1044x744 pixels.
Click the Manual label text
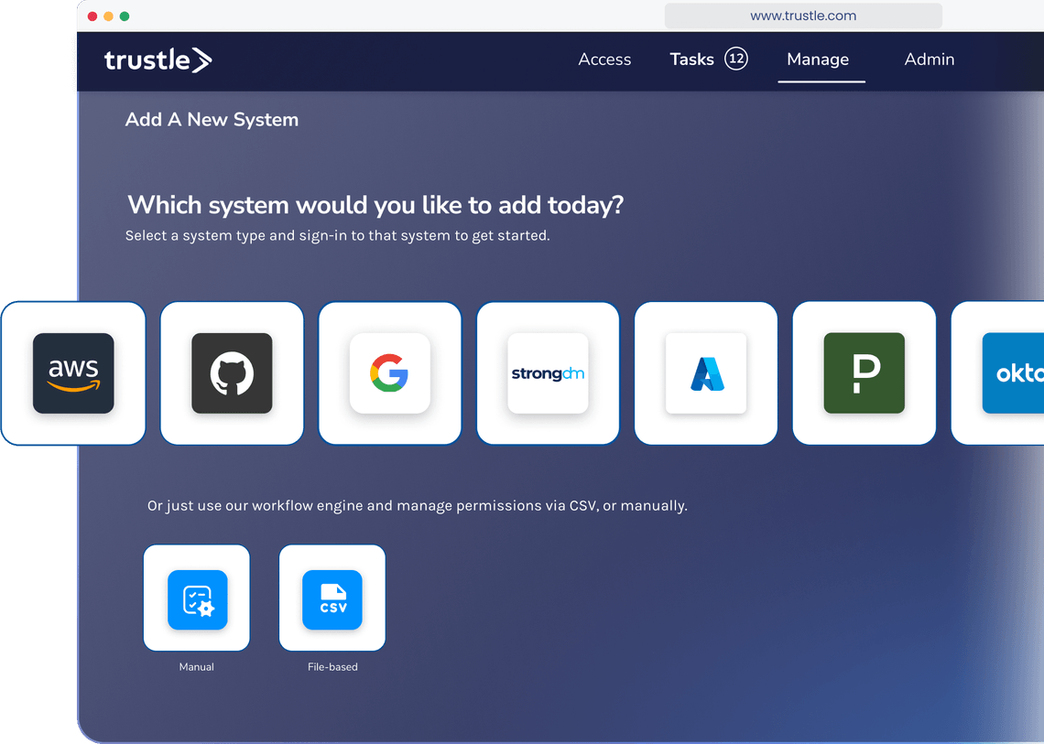click(196, 667)
